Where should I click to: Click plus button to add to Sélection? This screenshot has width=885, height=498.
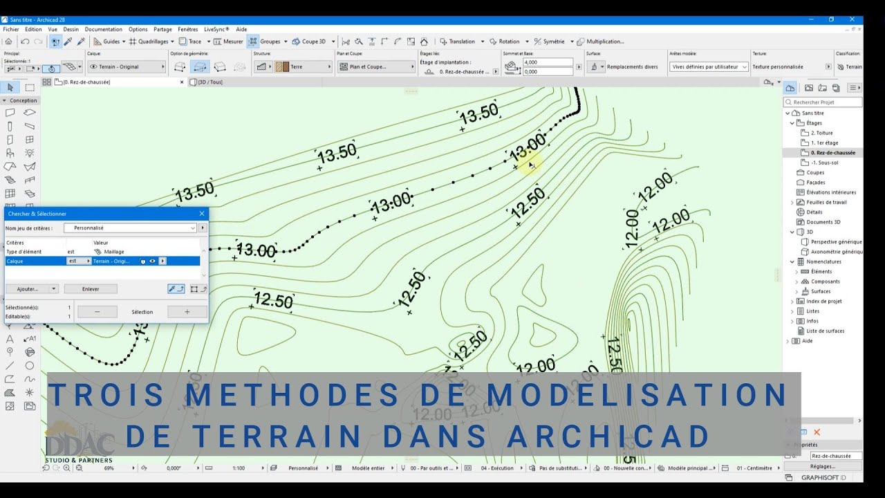click(x=187, y=312)
